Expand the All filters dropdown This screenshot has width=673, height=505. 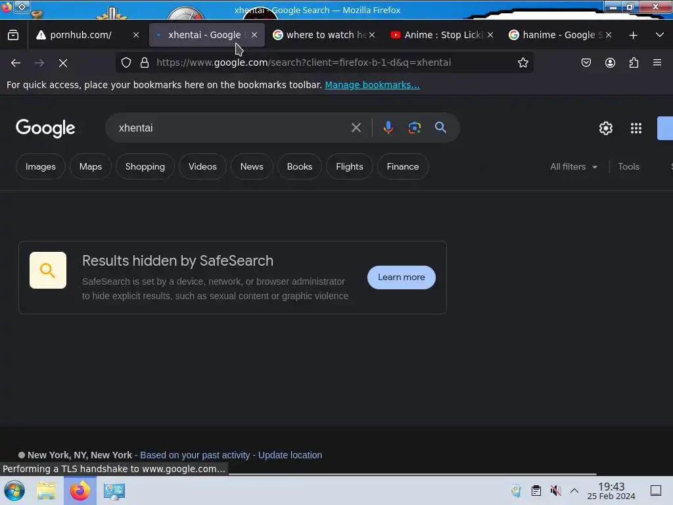pos(574,166)
